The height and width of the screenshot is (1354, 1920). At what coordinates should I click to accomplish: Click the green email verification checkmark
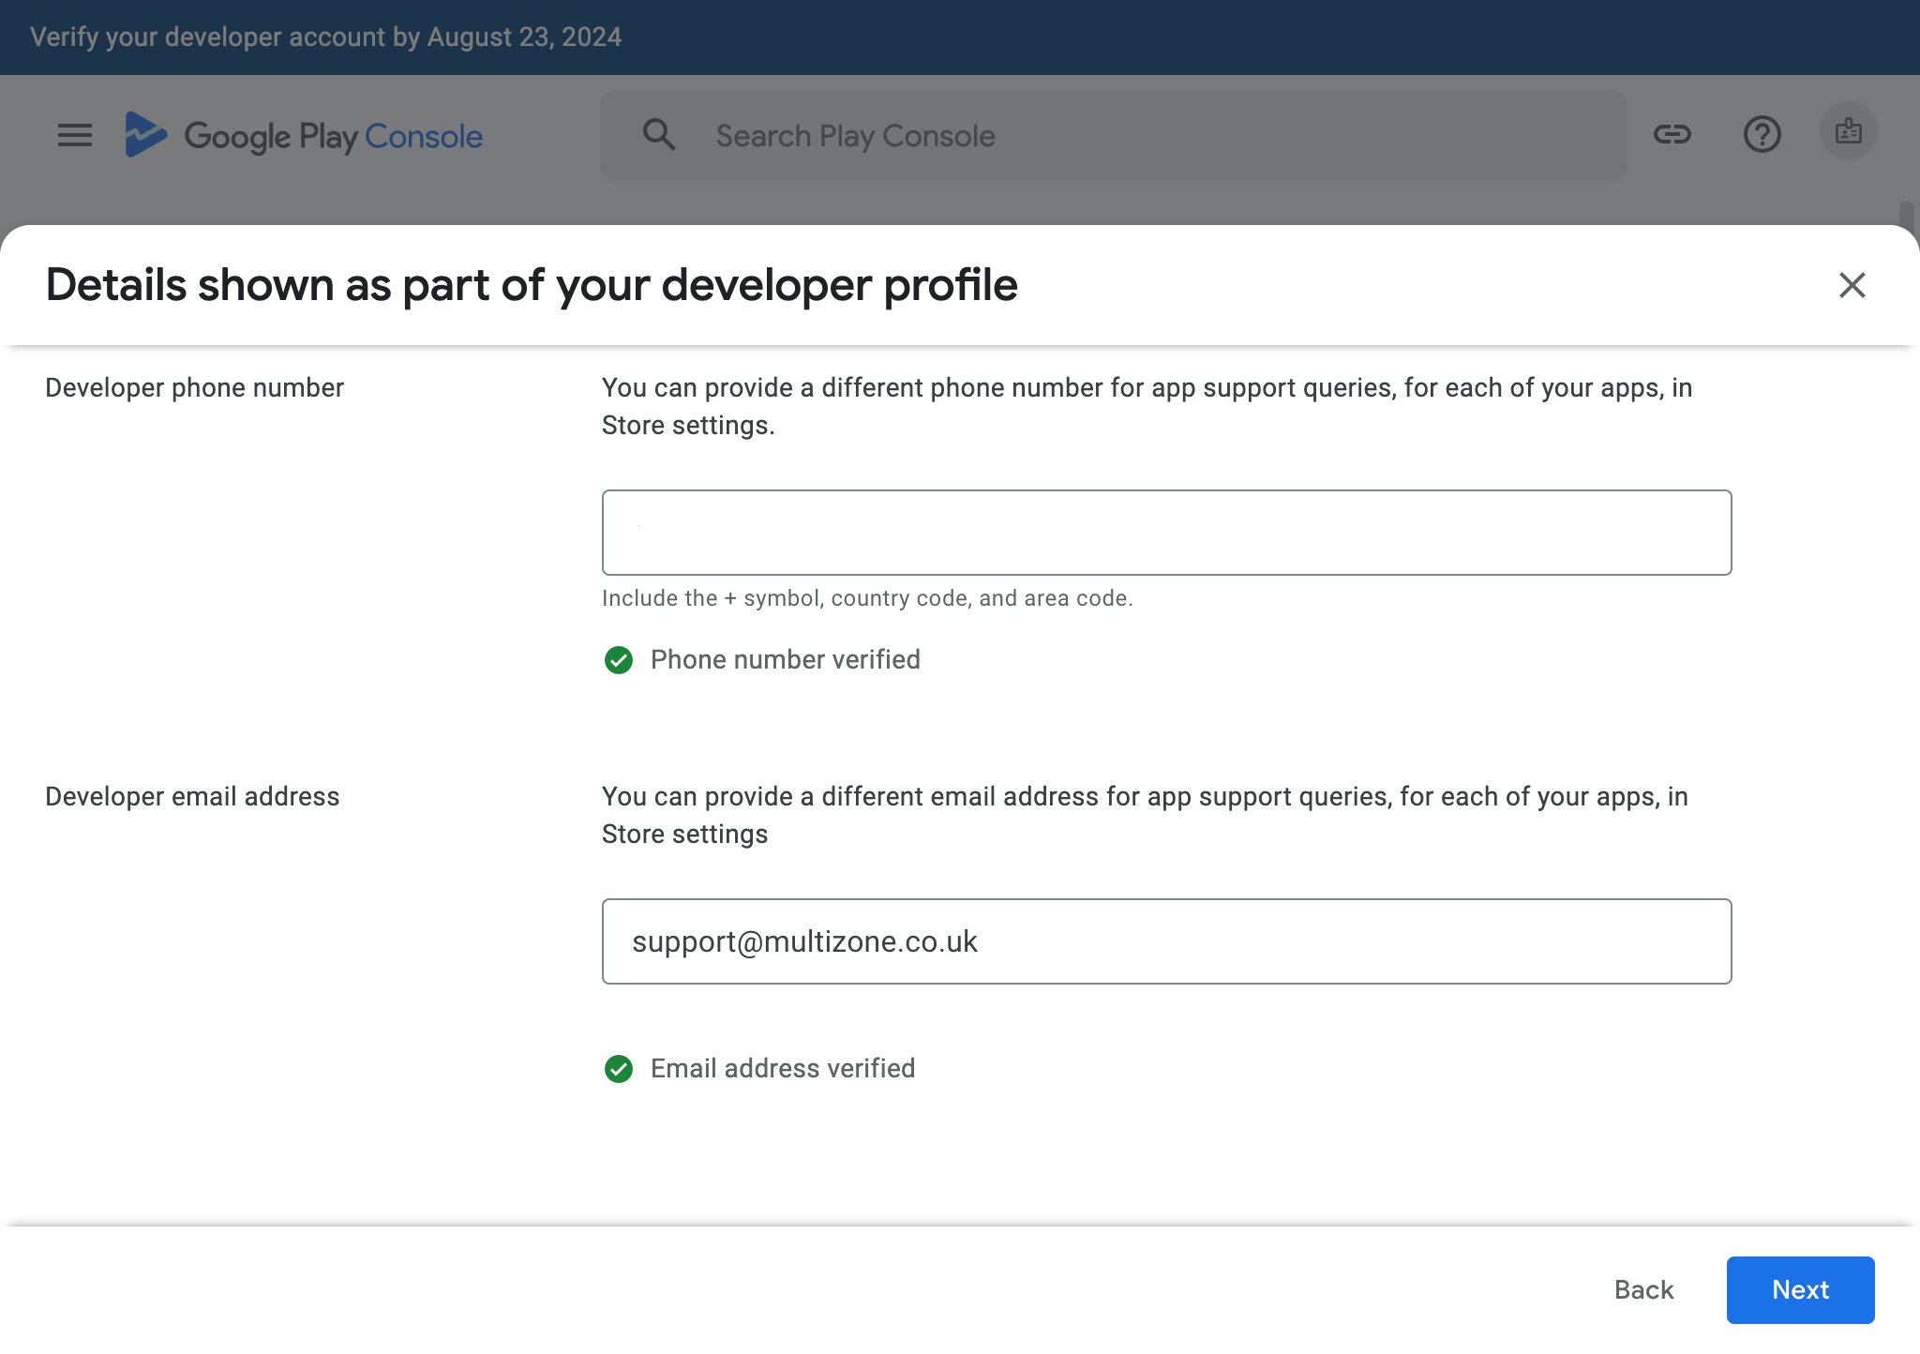click(x=619, y=1069)
